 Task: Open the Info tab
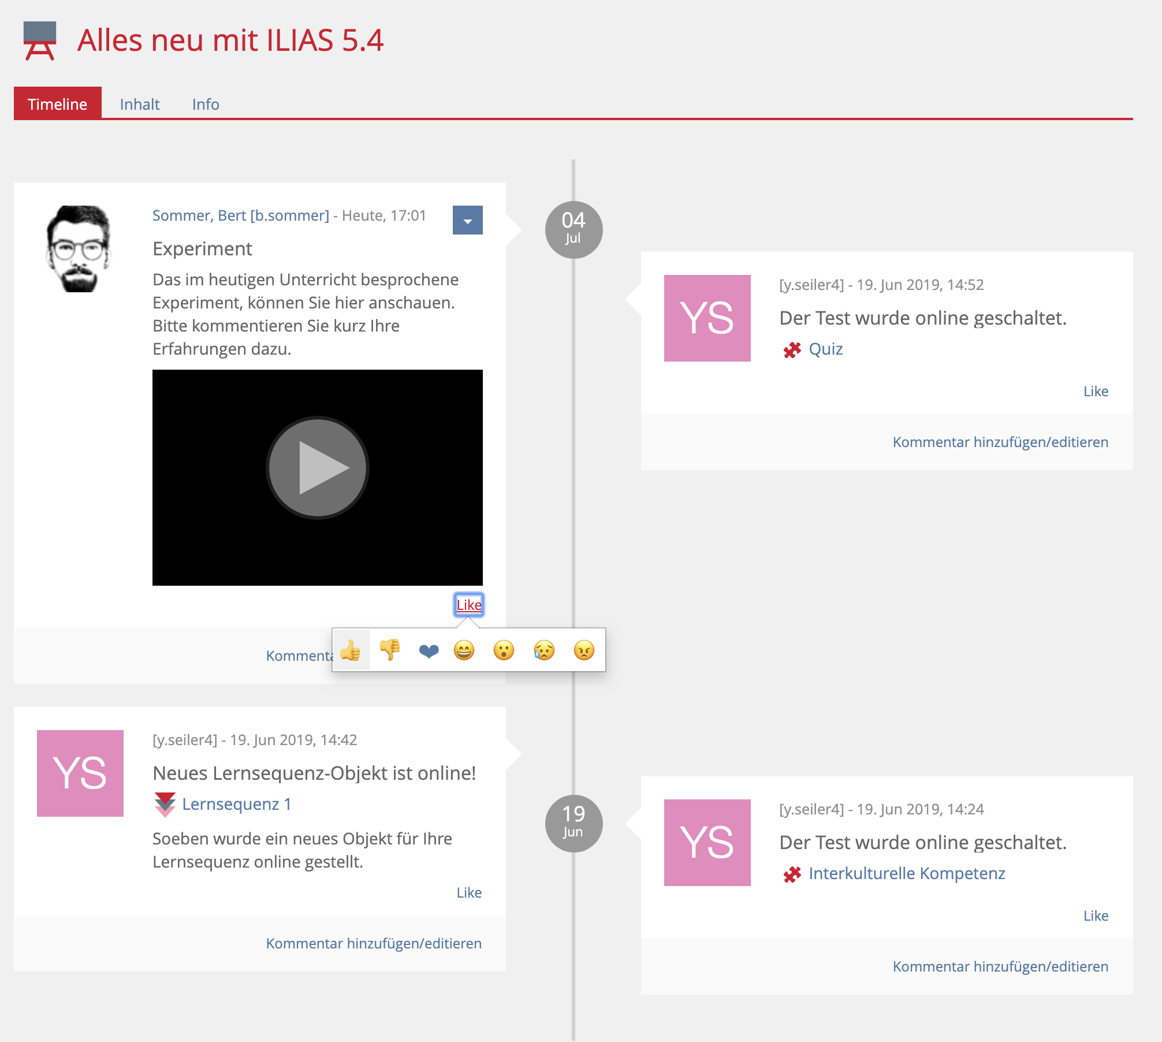coord(206,105)
